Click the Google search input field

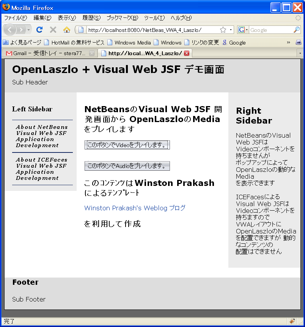271,30
